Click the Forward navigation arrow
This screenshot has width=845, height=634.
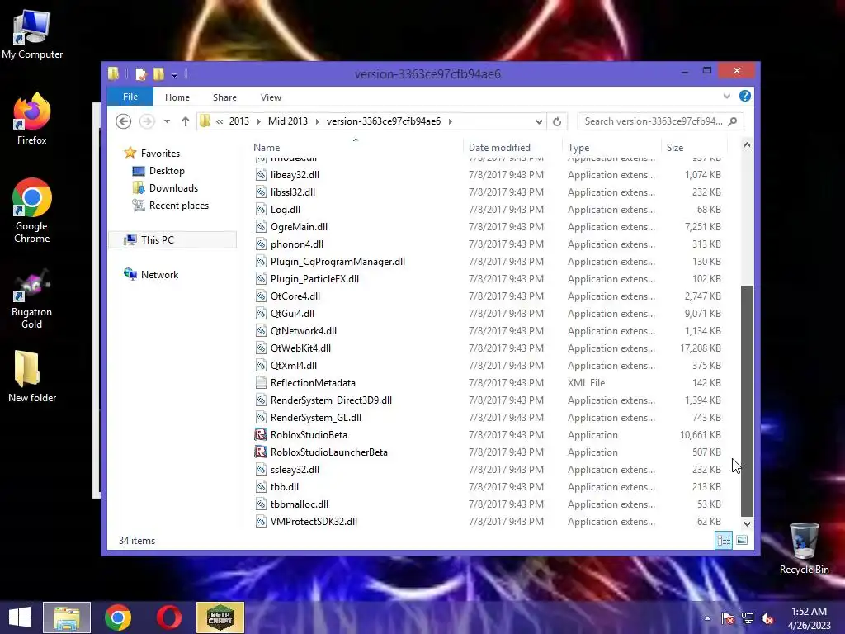coord(147,121)
